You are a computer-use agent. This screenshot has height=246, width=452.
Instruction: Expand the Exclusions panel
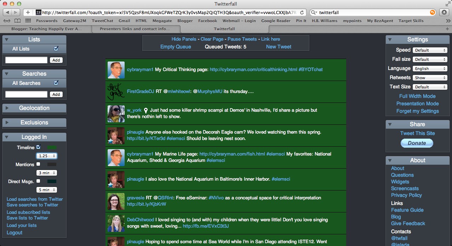(x=7, y=123)
